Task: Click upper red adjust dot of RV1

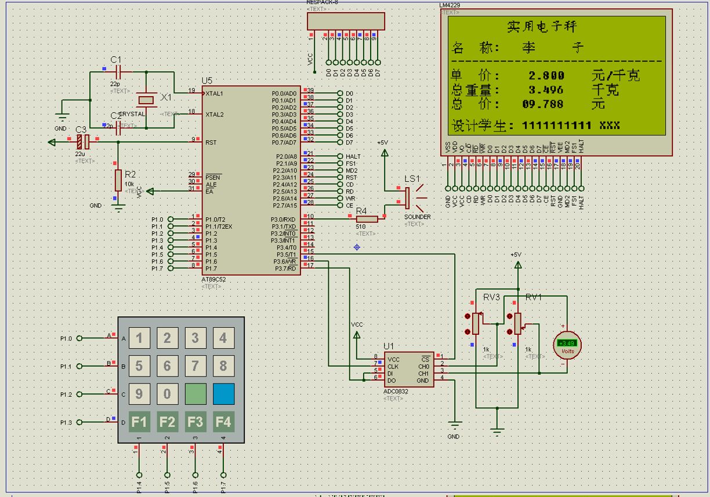Action: click(x=509, y=316)
